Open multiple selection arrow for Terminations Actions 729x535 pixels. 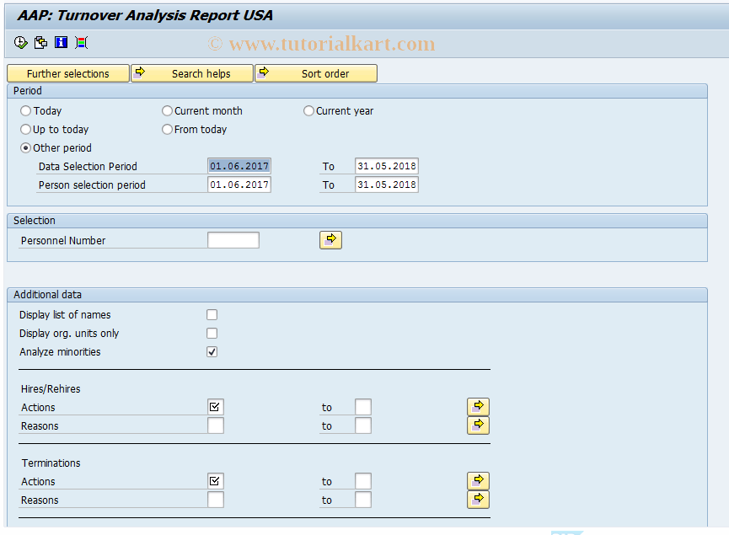click(x=478, y=480)
